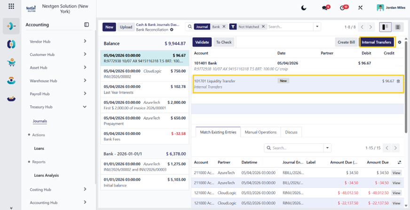
Task: Switch to the list view icon
Action: click(x=398, y=27)
